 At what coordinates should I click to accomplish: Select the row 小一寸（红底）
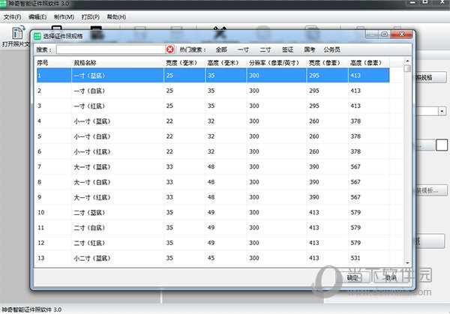pyautogui.click(x=213, y=151)
